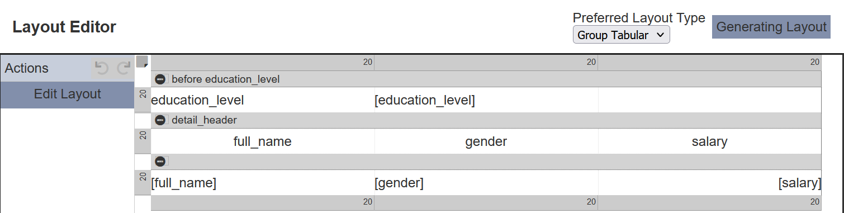844x213 pixels.
Task: Select the full_name header cell
Action: click(263, 141)
